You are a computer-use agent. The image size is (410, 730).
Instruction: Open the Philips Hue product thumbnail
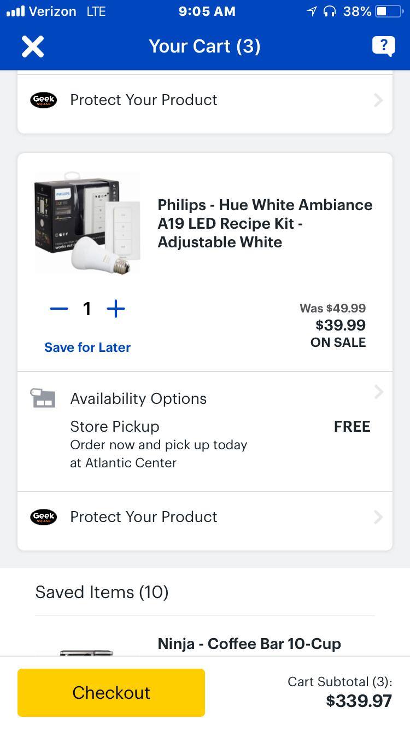pos(87,223)
